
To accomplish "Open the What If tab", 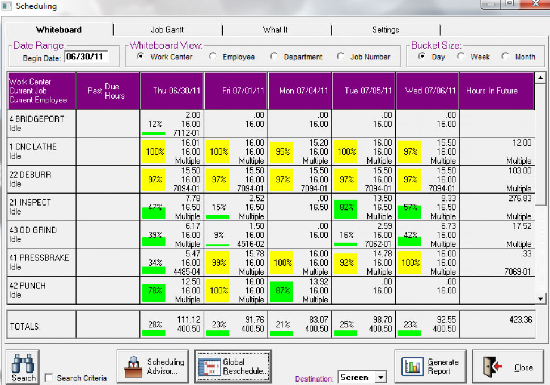I will click(x=276, y=29).
